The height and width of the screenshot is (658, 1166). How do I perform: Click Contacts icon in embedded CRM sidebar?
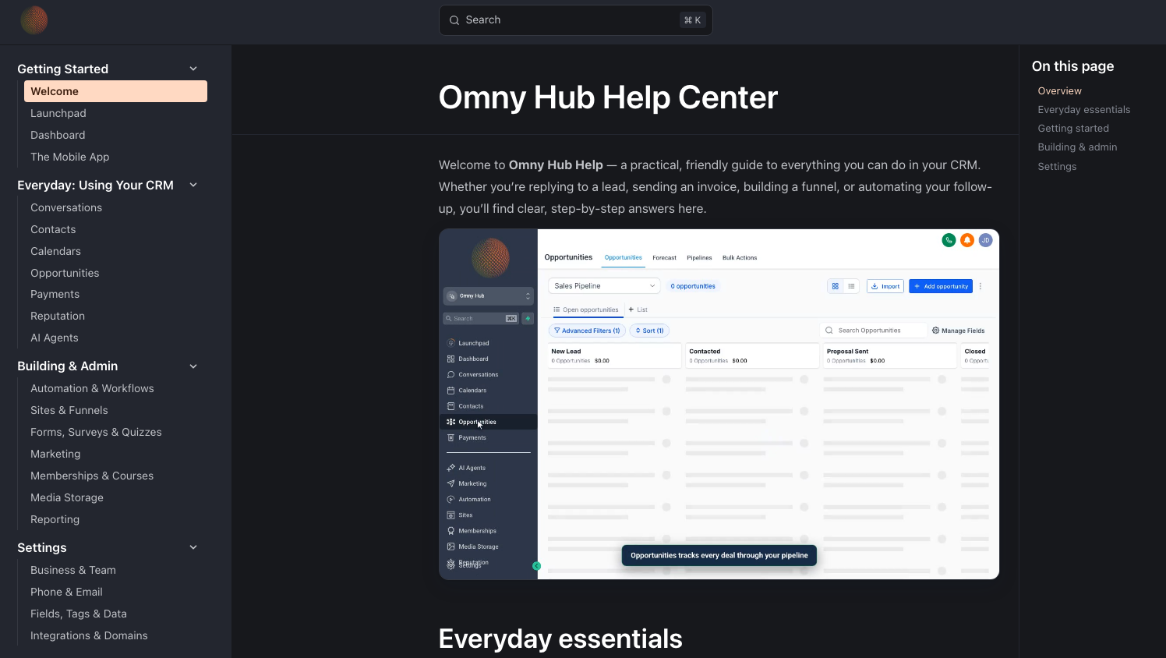click(x=450, y=406)
